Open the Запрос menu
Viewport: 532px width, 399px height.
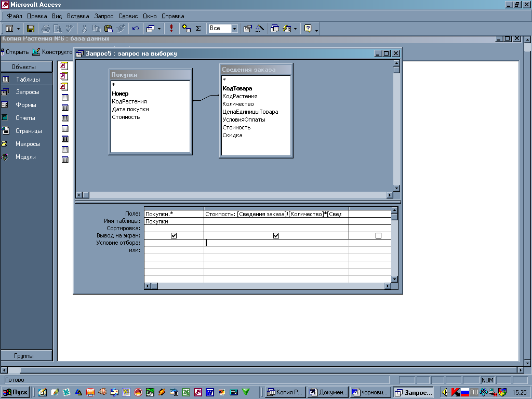(x=103, y=16)
